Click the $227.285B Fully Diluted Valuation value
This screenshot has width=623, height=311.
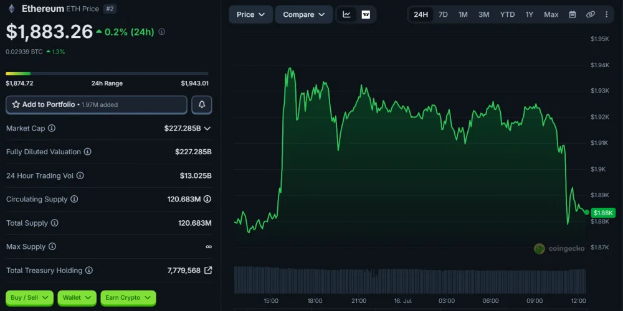point(193,152)
